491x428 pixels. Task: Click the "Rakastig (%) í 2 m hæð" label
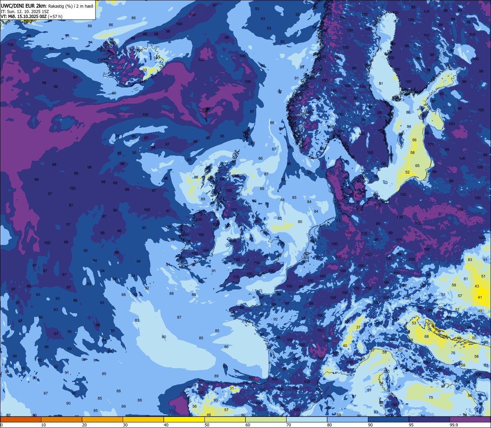click(x=70, y=6)
